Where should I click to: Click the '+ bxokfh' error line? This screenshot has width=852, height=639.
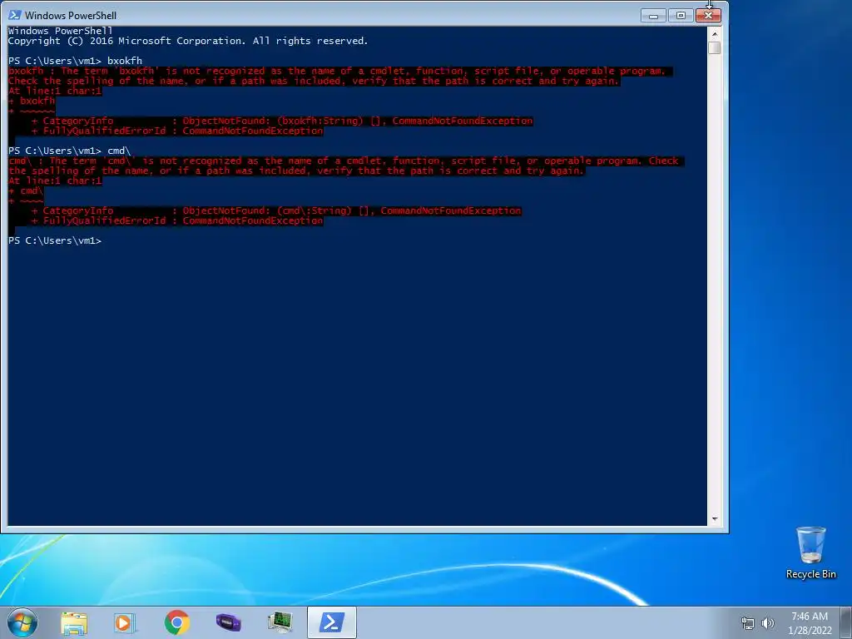(x=32, y=101)
